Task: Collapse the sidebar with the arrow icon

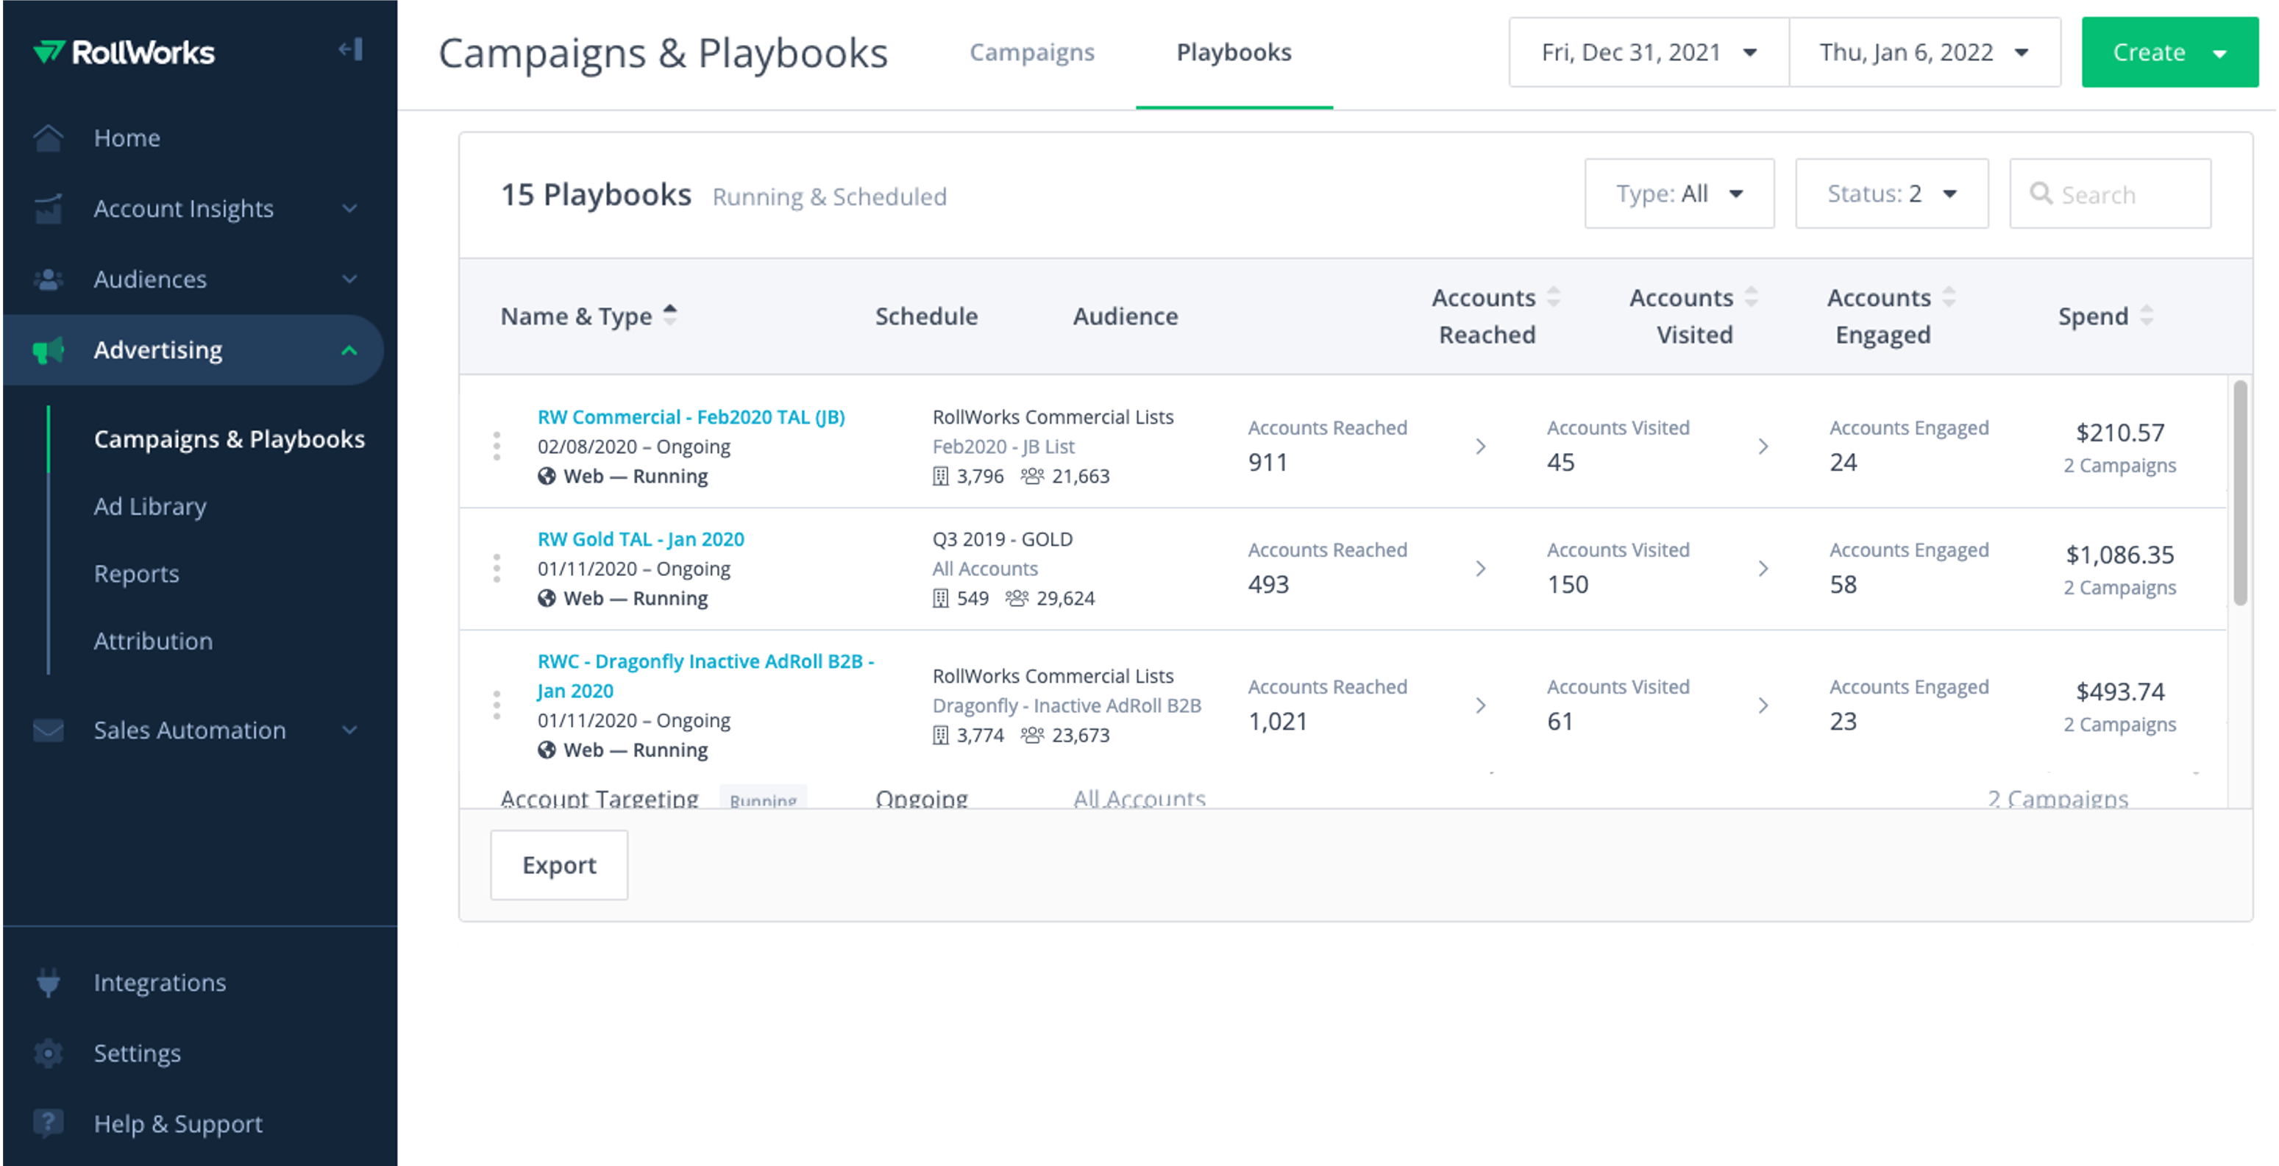Action: pos(350,49)
